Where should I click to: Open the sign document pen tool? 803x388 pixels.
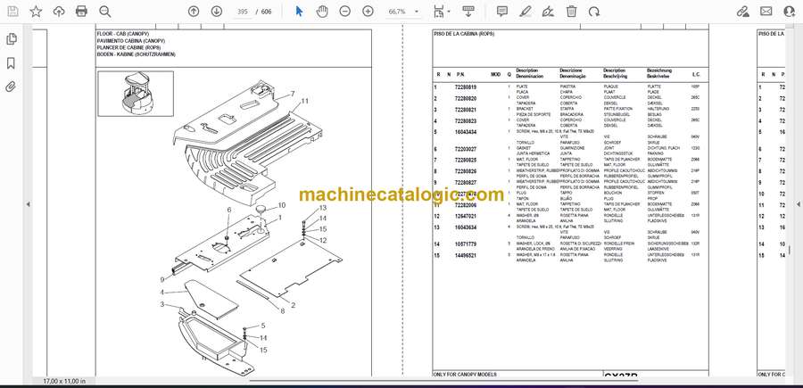pyautogui.click(x=548, y=12)
